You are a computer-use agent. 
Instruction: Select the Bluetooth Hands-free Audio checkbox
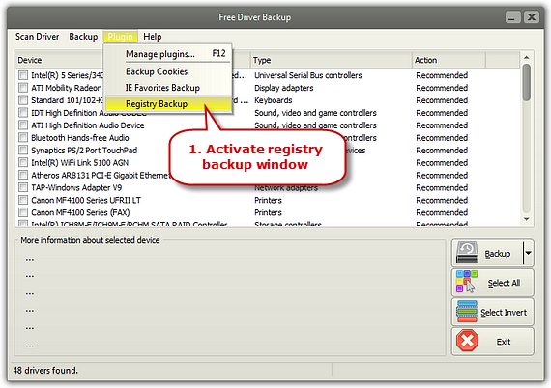[x=23, y=137]
